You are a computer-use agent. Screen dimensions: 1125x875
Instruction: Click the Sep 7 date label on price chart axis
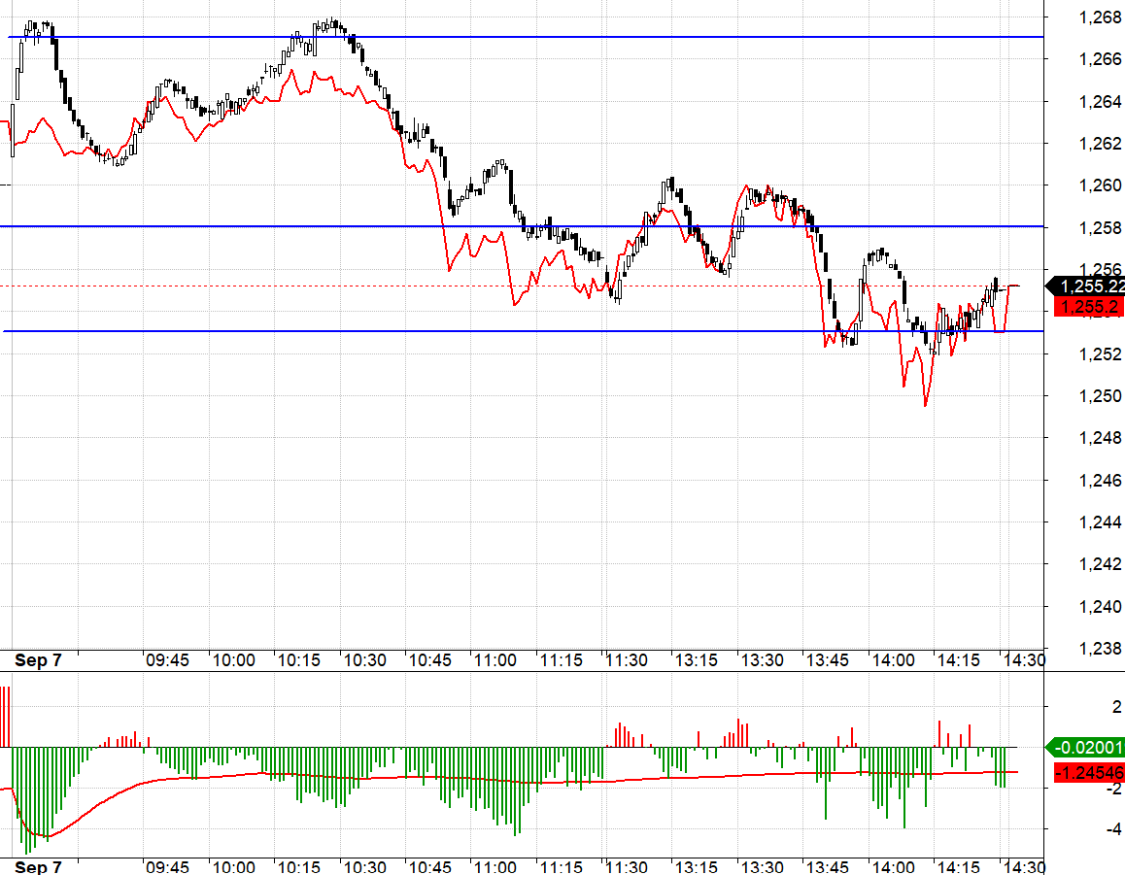(x=39, y=660)
